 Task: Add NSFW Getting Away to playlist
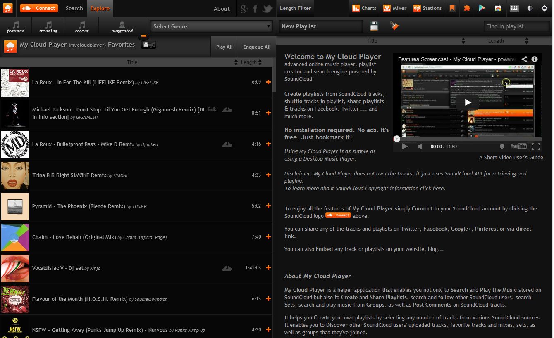point(268,330)
